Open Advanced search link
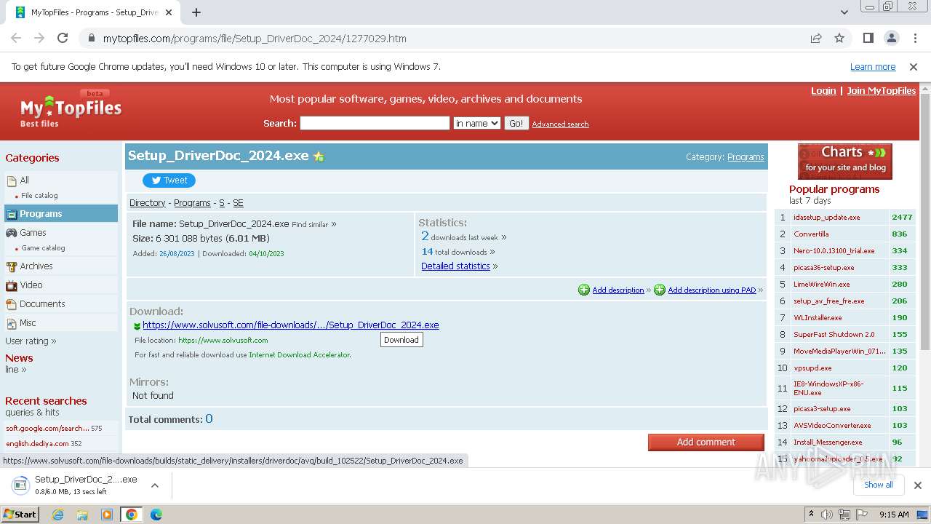This screenshot has width=931, height=524. pyautogui.click(x=560, y=124)
